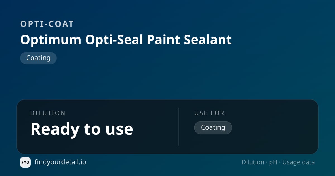Click the word Ready in the dilution value
335x176 pixels.
coord(55,129)
